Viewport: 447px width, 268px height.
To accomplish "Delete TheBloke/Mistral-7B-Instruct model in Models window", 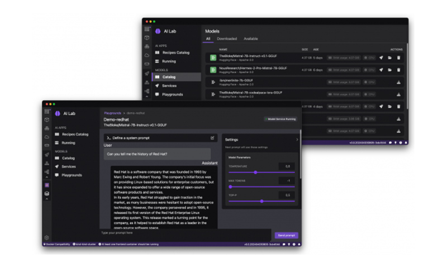I will click(x=398, y=58).
